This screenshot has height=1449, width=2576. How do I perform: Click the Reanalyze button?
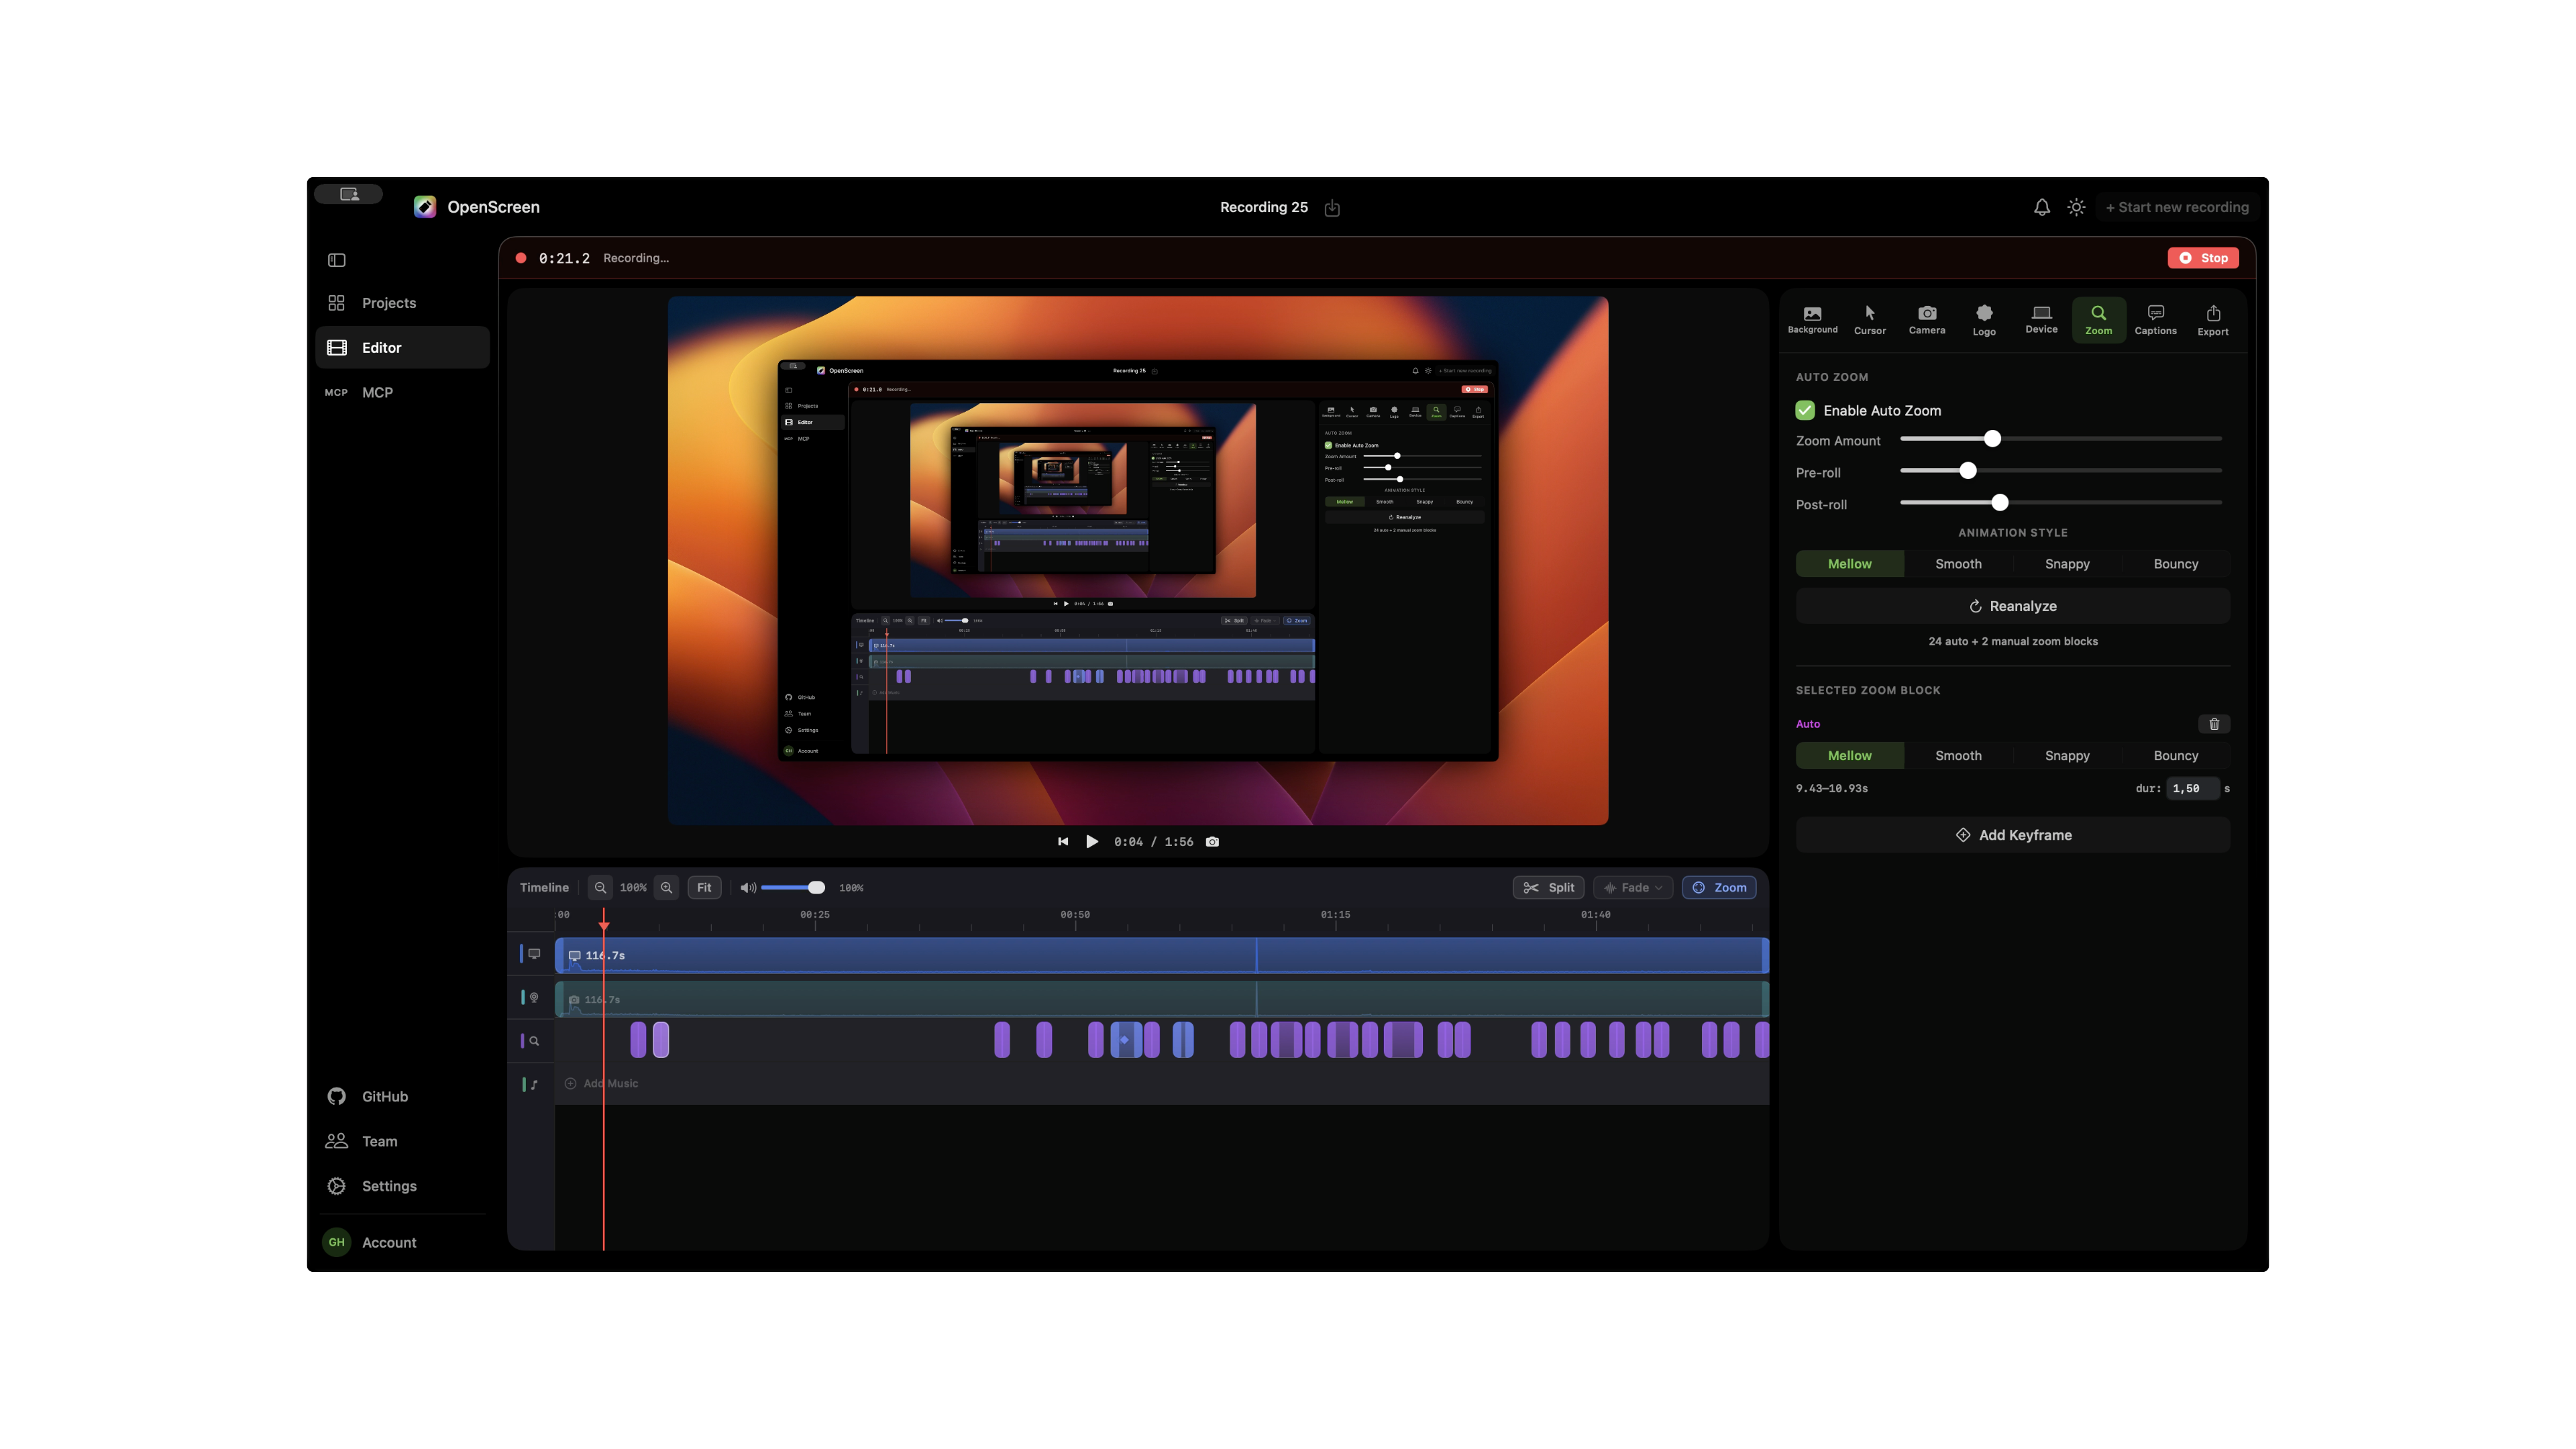point(2012,607)
